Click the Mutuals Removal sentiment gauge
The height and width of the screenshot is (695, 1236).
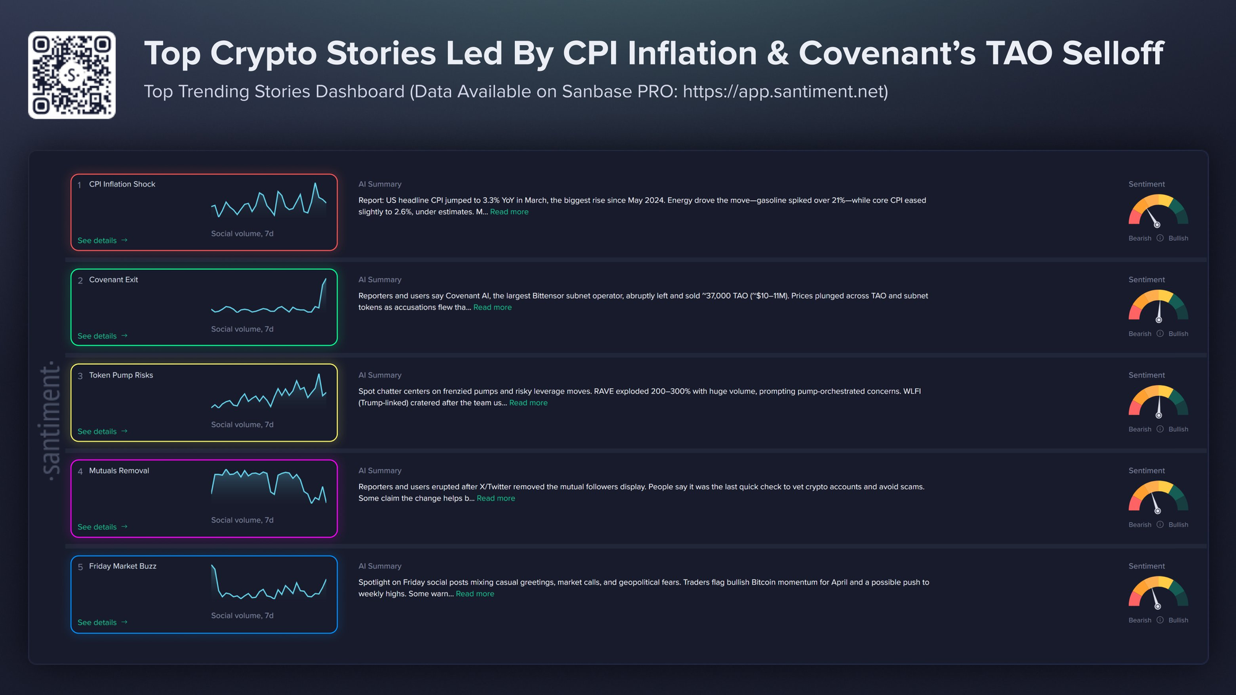[1158, 497]
